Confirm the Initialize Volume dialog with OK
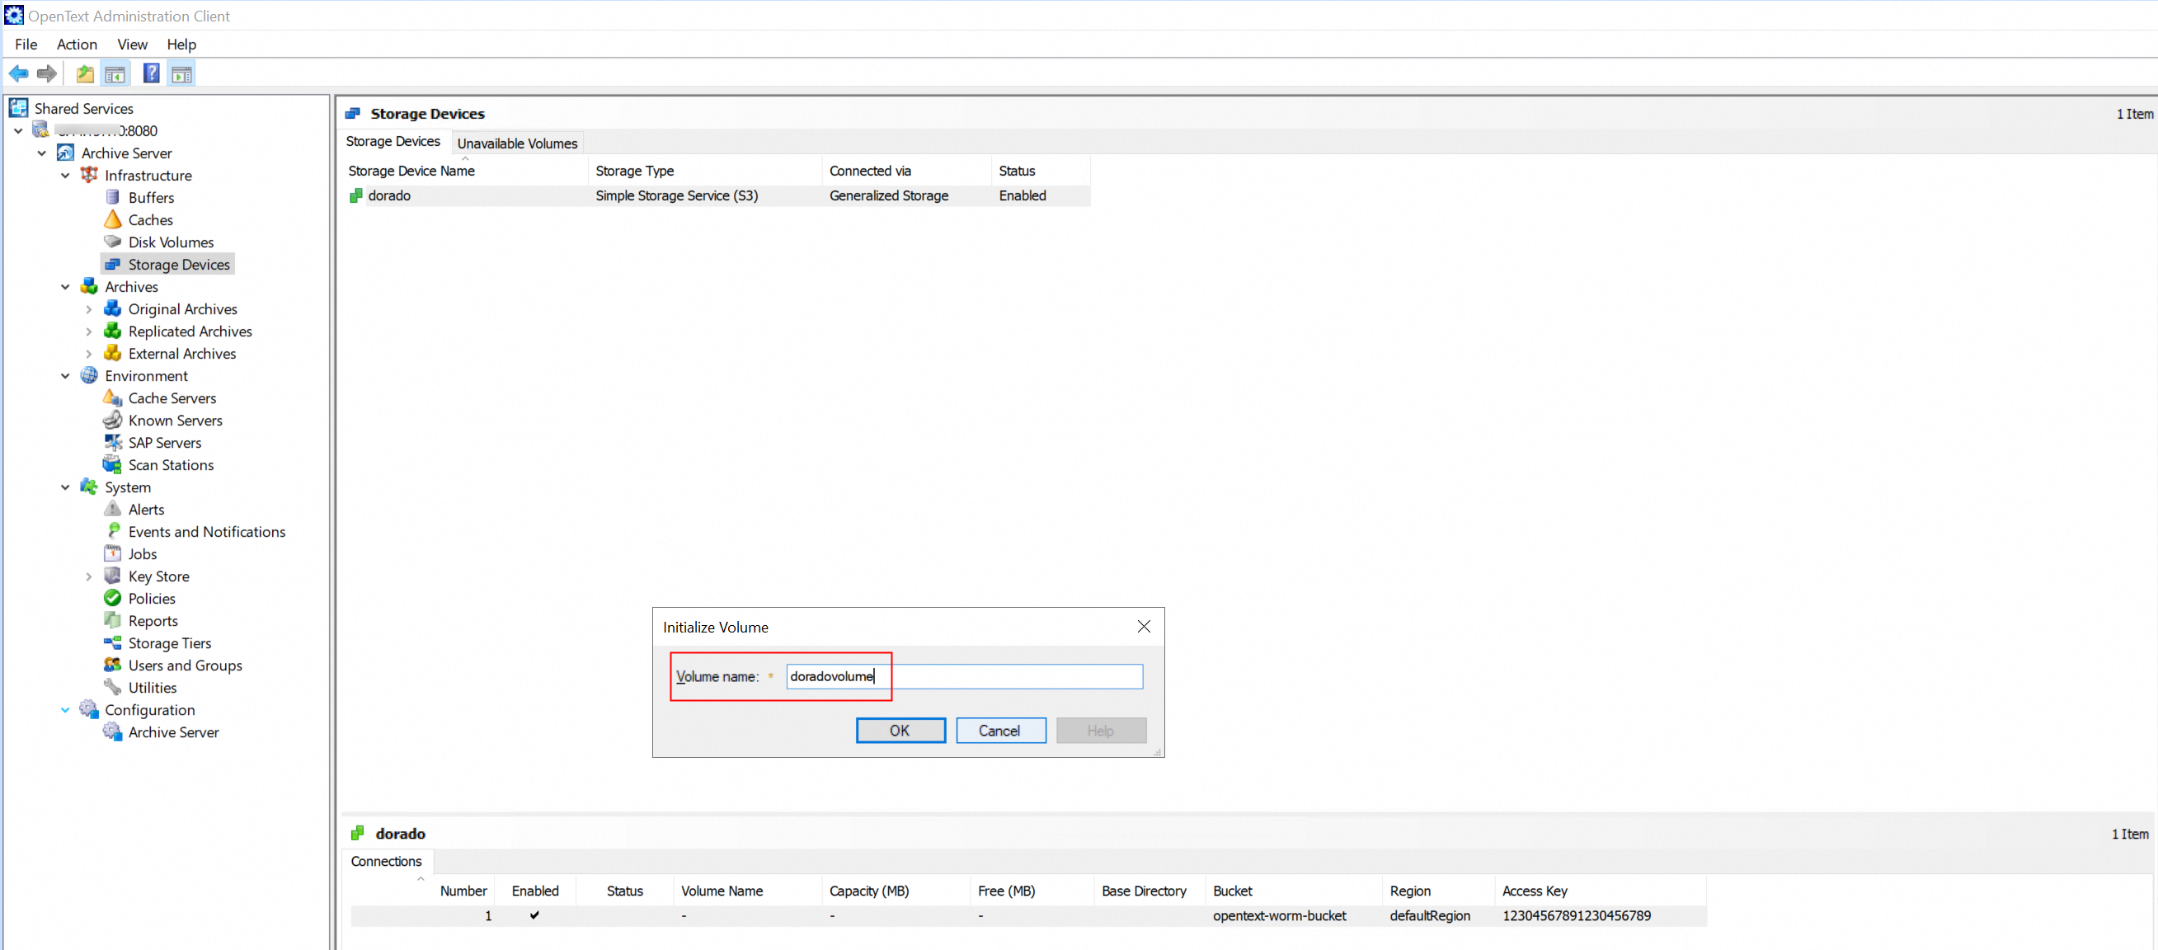Viewport: 2158px width, 950px height. 900,731
